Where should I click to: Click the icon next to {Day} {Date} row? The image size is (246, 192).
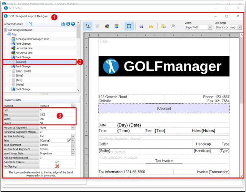pyautogui.click(x=14, y=71)
